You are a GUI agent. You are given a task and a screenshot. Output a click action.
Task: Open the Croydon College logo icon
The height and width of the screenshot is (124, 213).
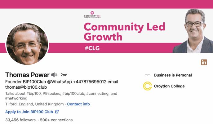click(x=147, y=86)
